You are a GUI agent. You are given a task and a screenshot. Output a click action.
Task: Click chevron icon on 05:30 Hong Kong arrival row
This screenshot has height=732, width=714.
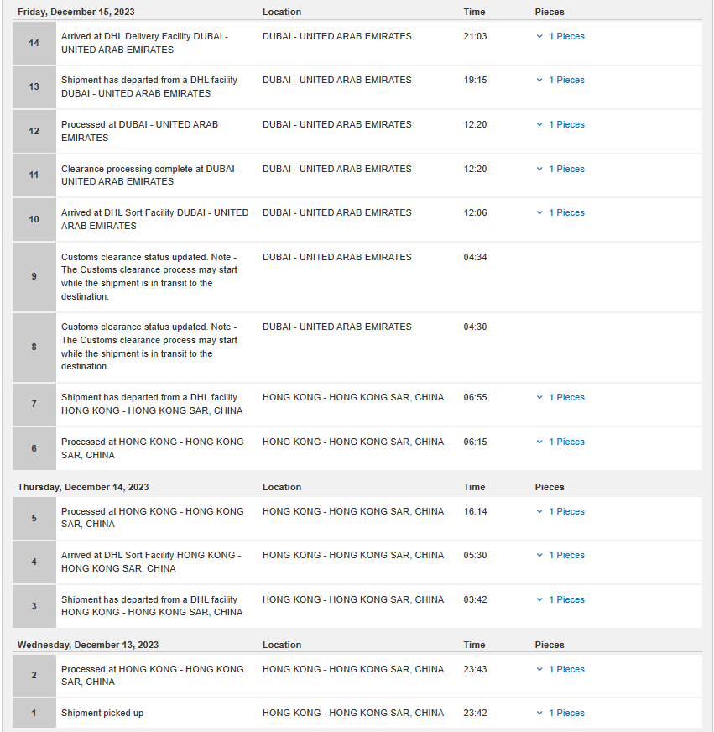point(539,555)
